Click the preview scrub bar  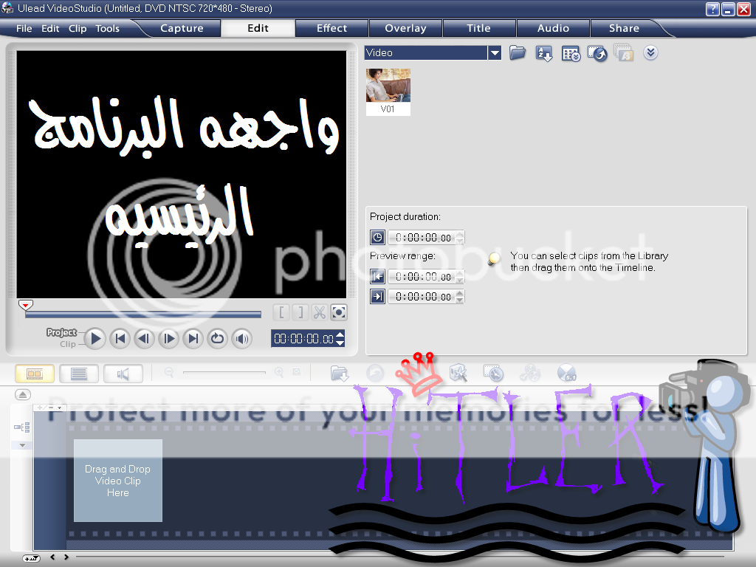[x=143, y=315]
